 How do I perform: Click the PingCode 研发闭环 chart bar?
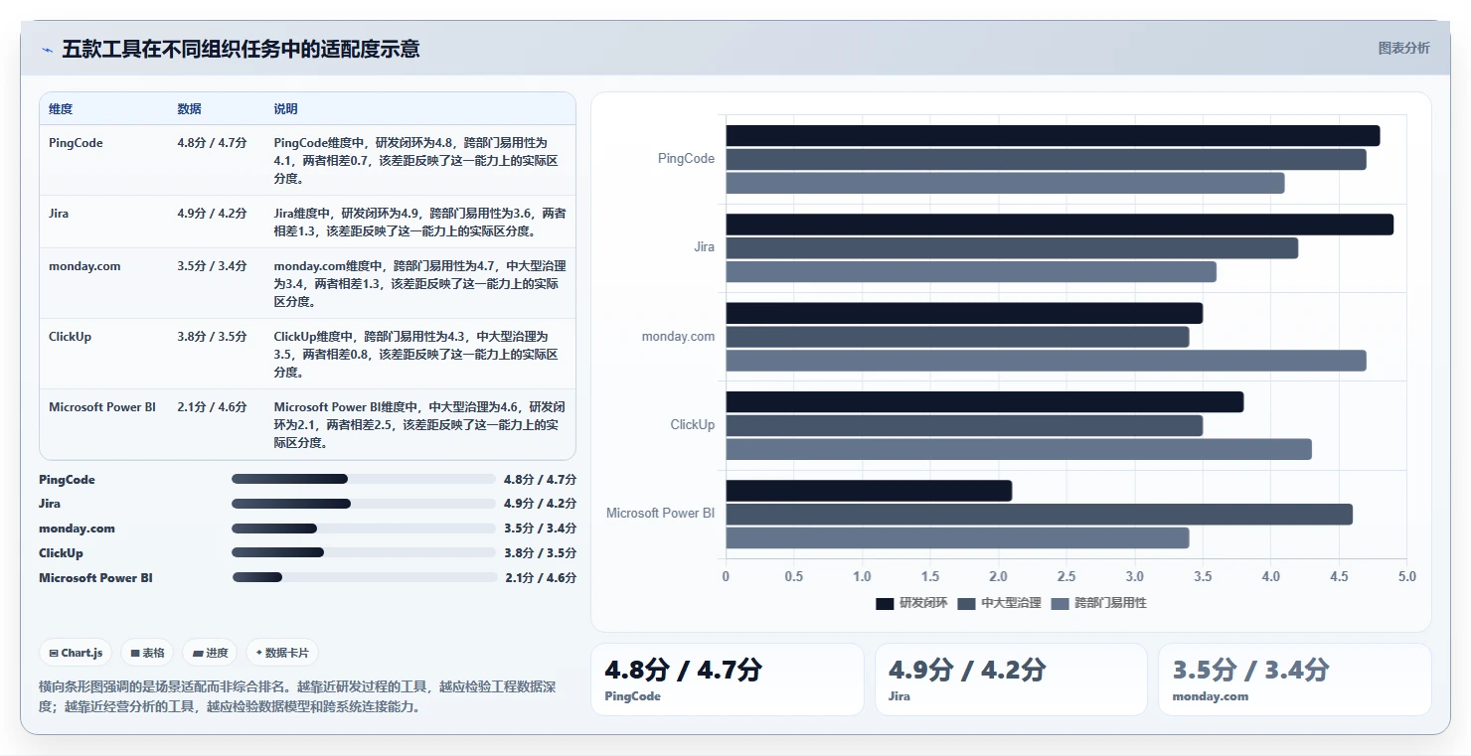tap(1053, 136)
